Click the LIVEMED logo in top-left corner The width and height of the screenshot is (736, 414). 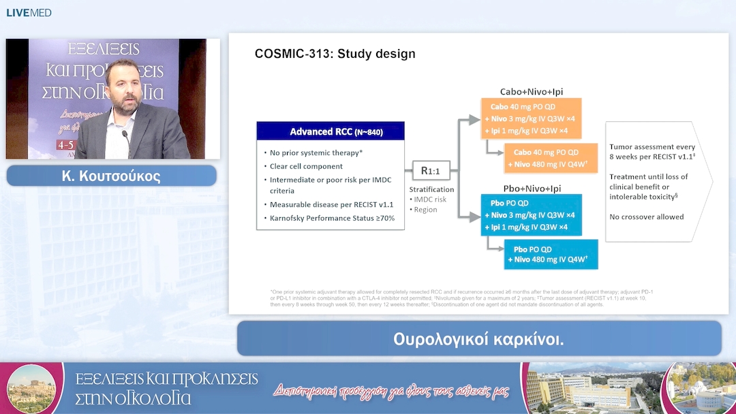pos(29,13)
